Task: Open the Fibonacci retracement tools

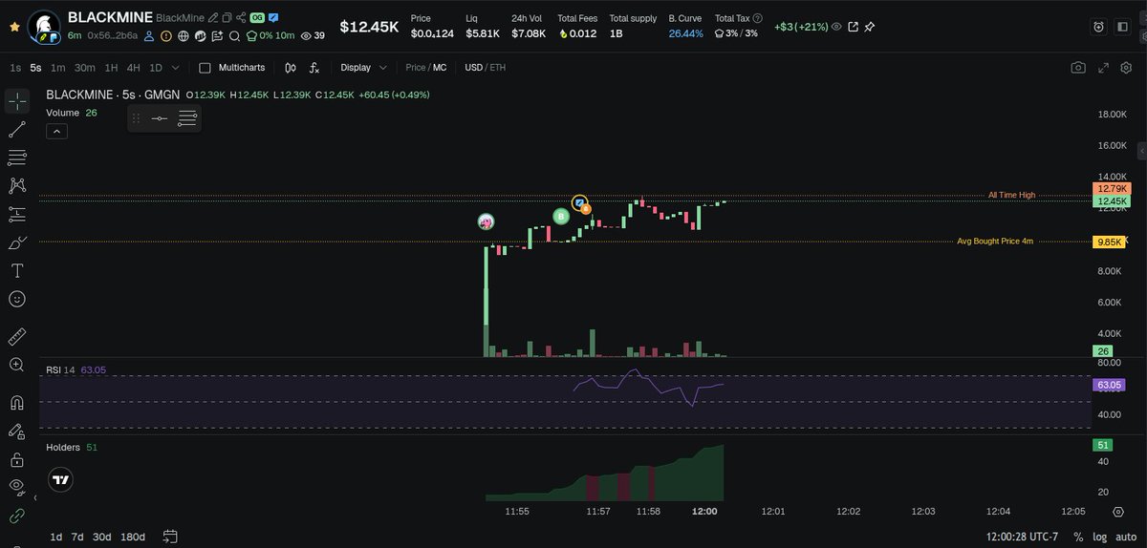Action: (x=17, y=158)
